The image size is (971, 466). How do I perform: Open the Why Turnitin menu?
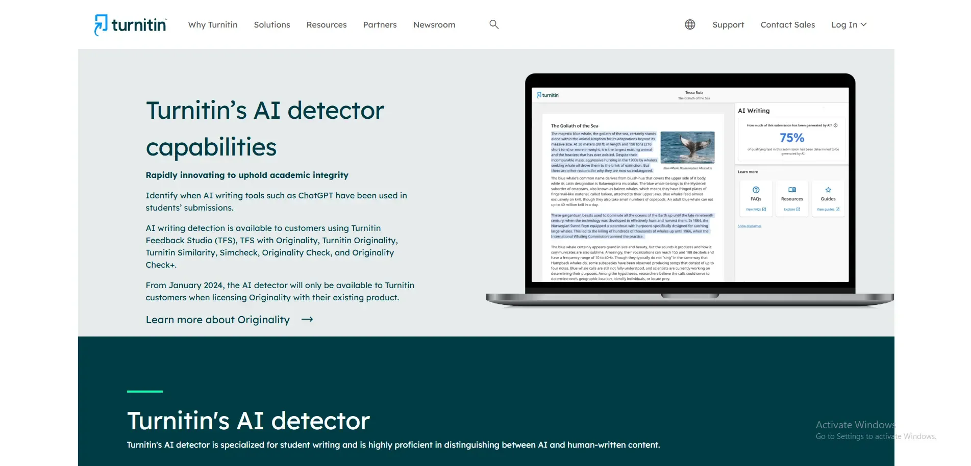click(x=213, y=24)
